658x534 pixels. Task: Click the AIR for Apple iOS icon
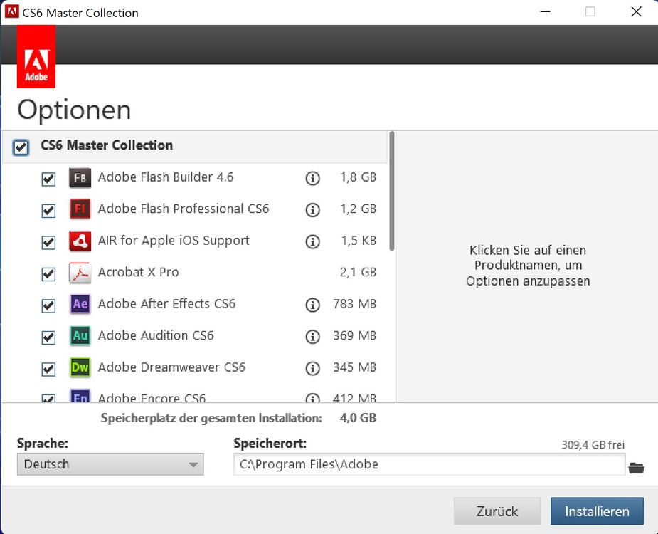click(80, 241)
